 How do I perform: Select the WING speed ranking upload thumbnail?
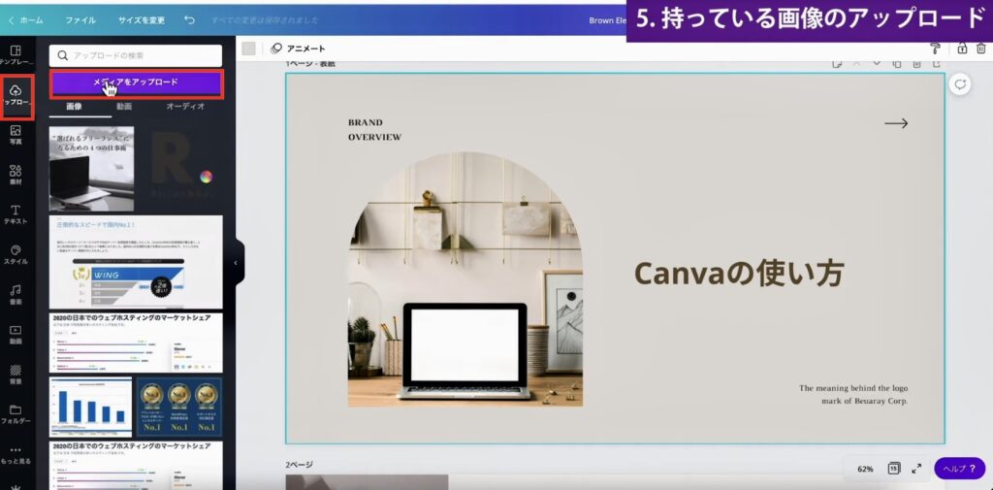point(136,262)
